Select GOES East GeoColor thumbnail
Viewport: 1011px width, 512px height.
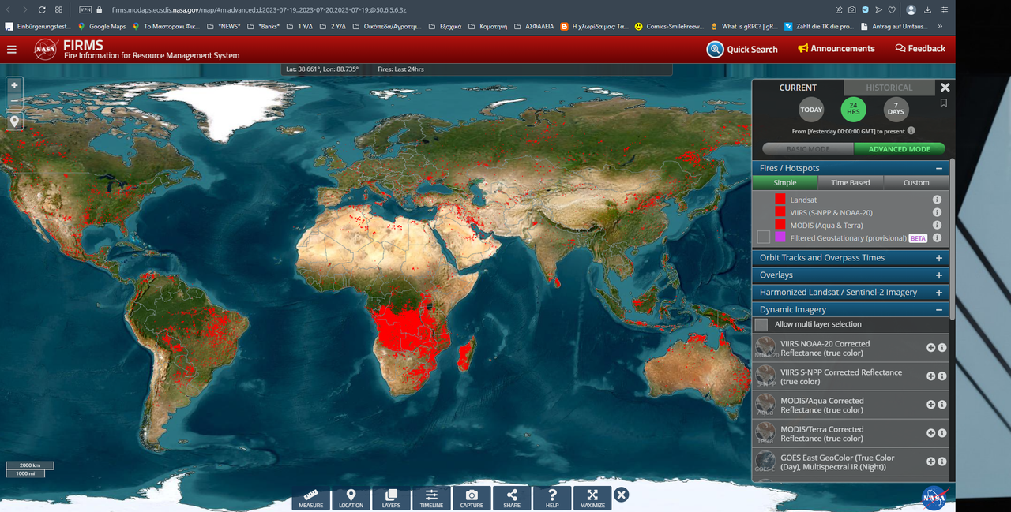pyautogui.click(x=765, y=462)
